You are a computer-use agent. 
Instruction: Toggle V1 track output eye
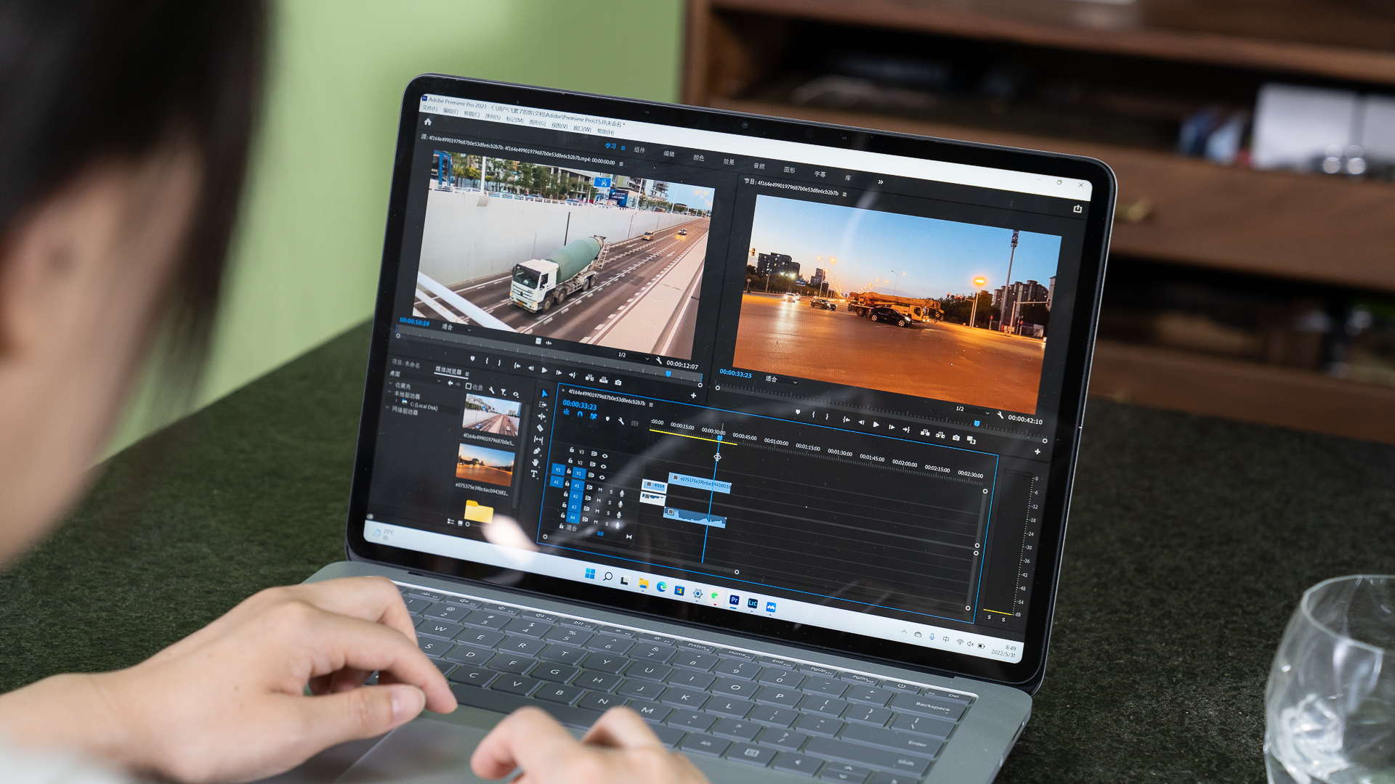602,478
